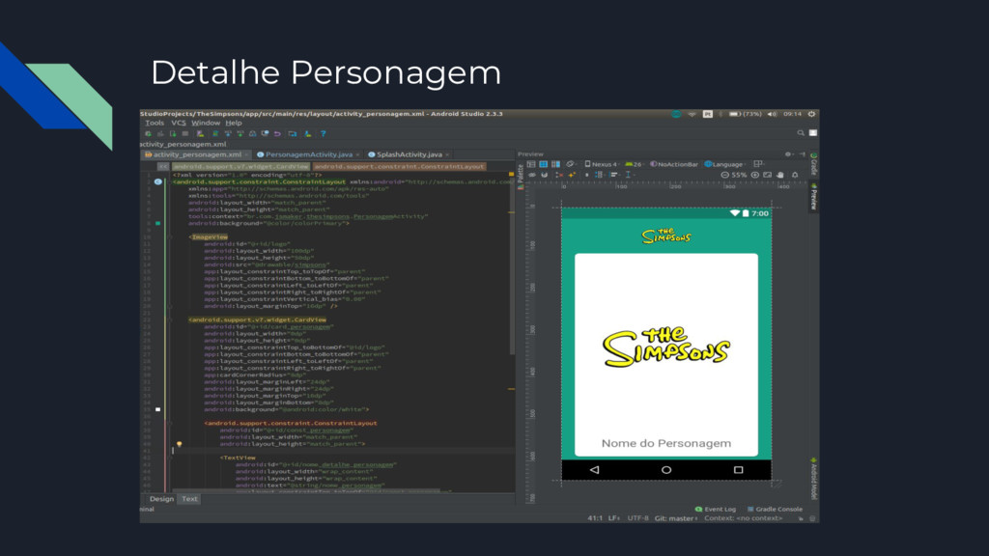989x556 pixels.
Task: Open the Preview side panel tab
Action: pos(813,197)
